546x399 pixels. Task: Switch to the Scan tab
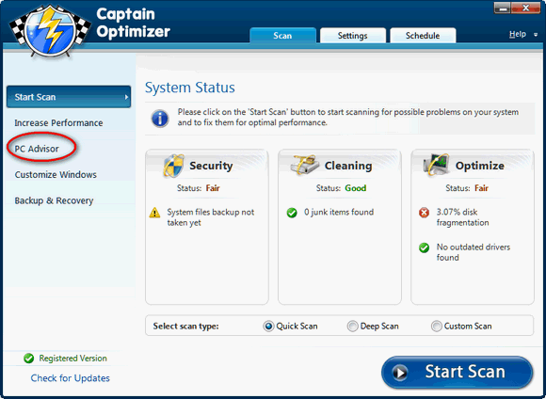pos(282,36)
